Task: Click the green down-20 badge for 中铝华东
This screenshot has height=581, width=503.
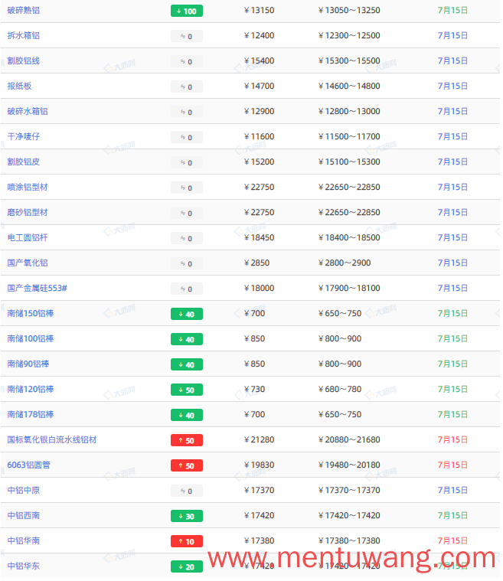Action: (187, 566)
